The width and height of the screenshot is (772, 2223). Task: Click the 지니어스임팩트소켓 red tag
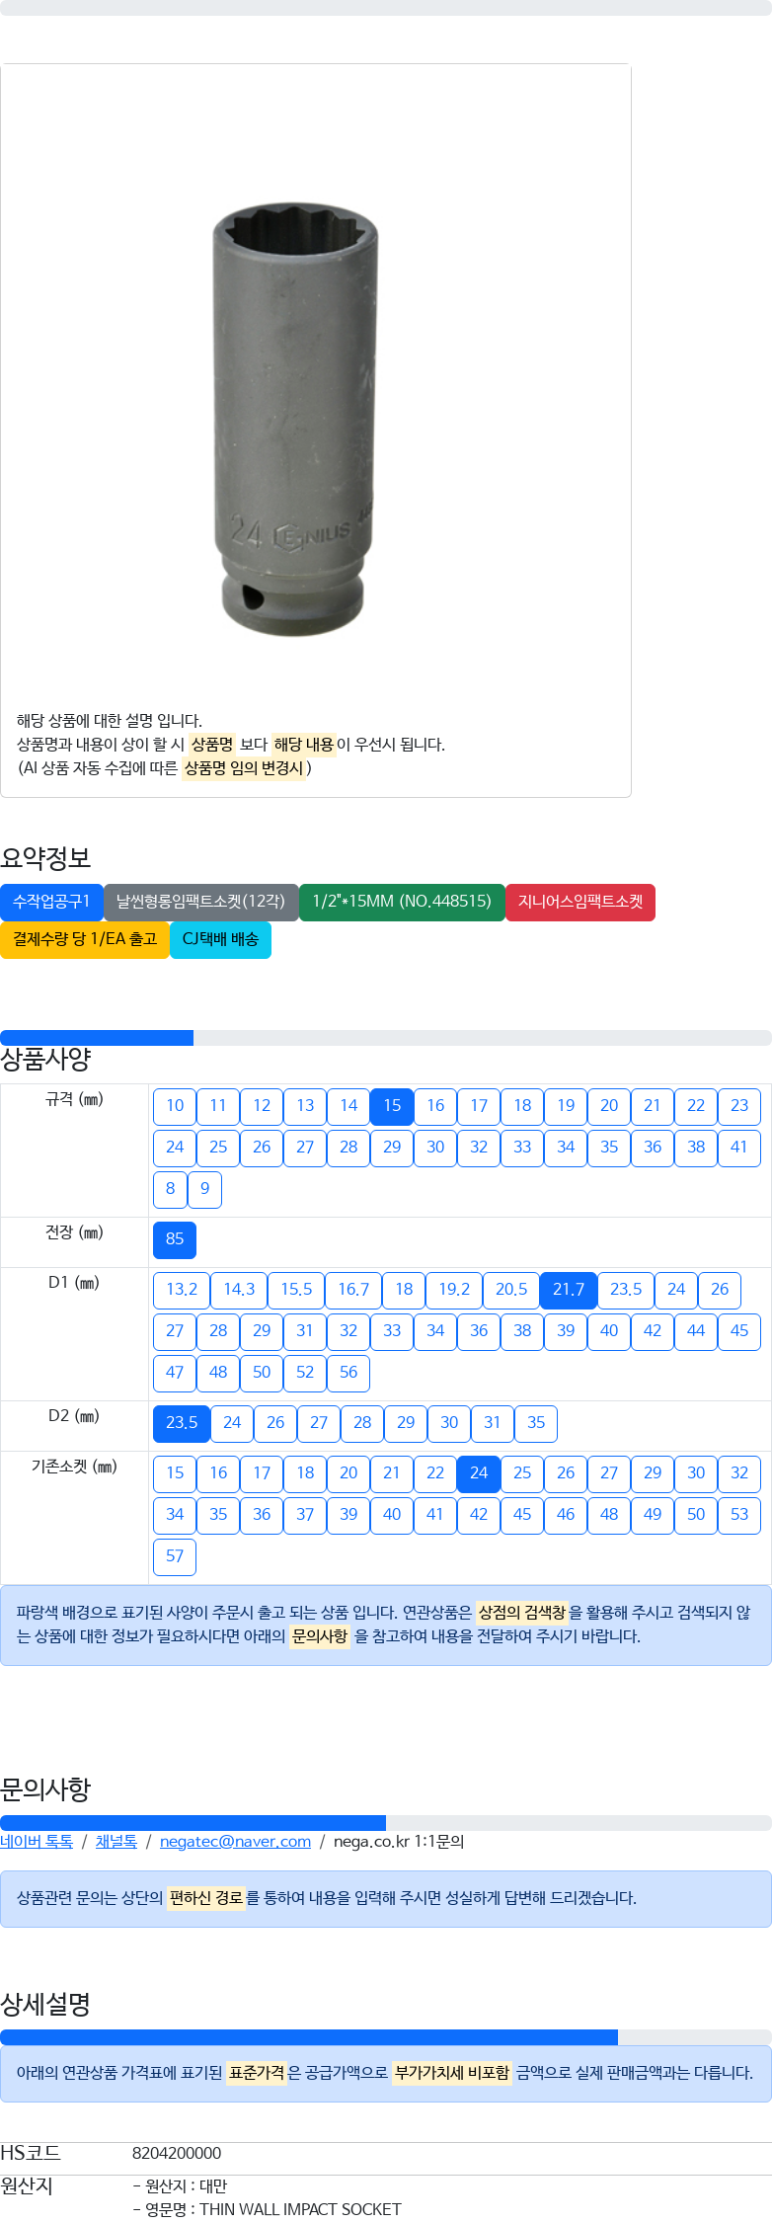click(580, 902)
